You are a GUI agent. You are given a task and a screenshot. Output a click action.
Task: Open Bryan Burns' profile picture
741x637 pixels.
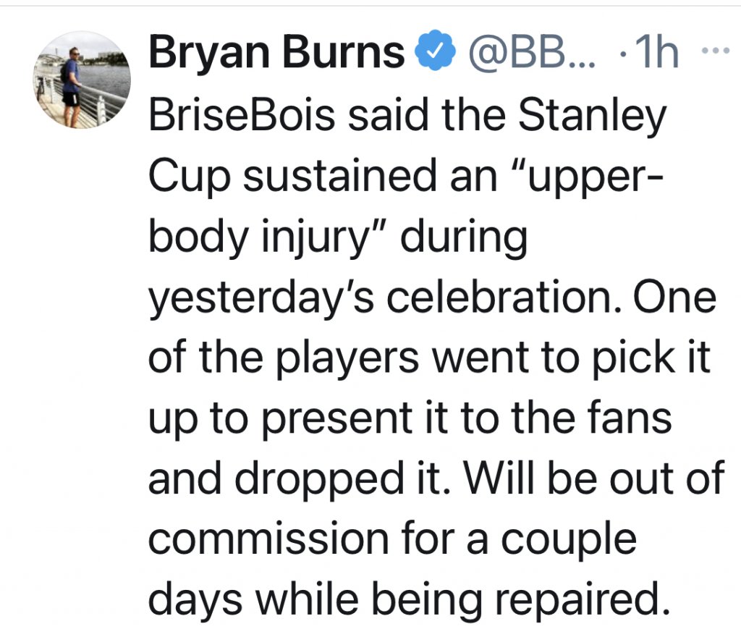coord(82,80)
